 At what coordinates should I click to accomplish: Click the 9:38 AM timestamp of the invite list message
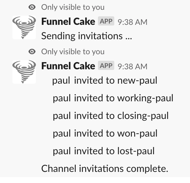133,66
